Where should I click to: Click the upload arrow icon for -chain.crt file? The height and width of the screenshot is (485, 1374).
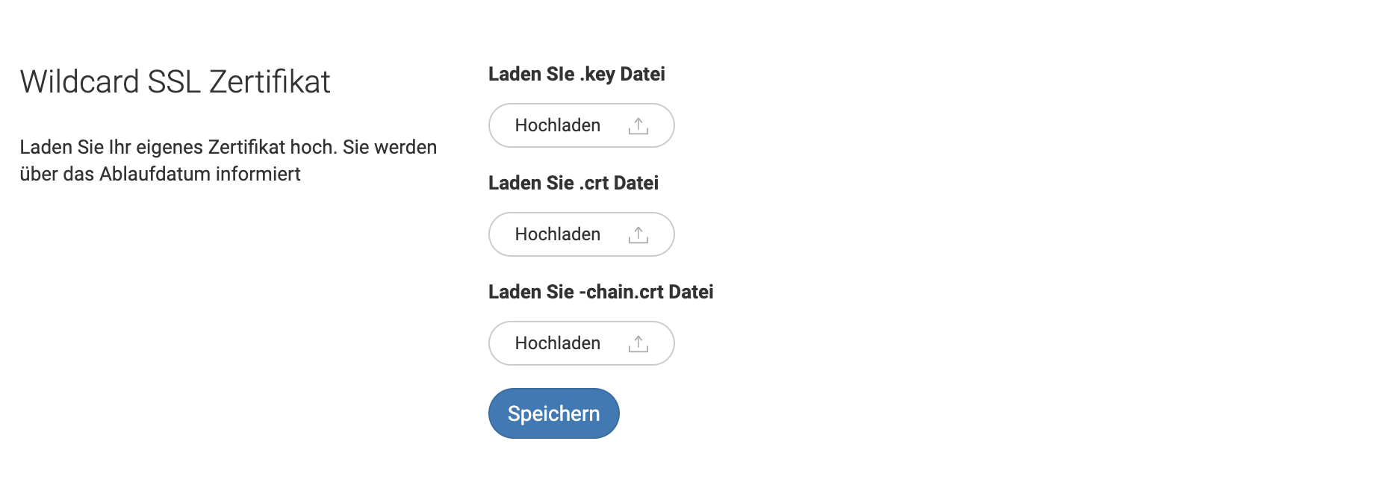click(638, 344)
